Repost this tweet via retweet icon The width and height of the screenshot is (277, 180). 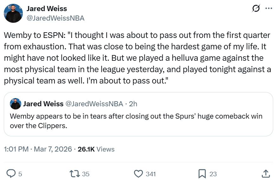click(74, 173)
